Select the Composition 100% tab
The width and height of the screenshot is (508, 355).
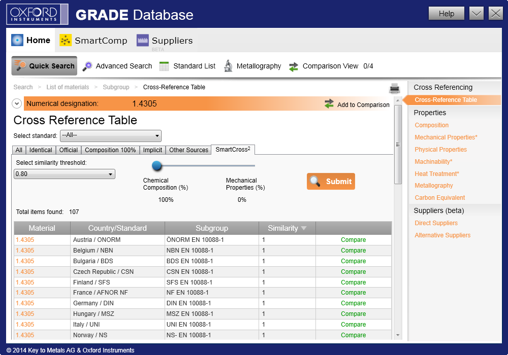pos(110,150)
